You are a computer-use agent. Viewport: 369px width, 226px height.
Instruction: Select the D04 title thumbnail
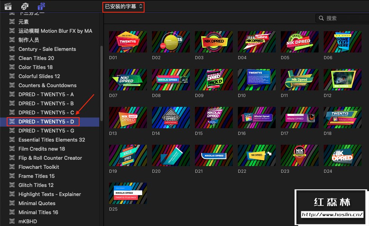[x=257, y=42]
